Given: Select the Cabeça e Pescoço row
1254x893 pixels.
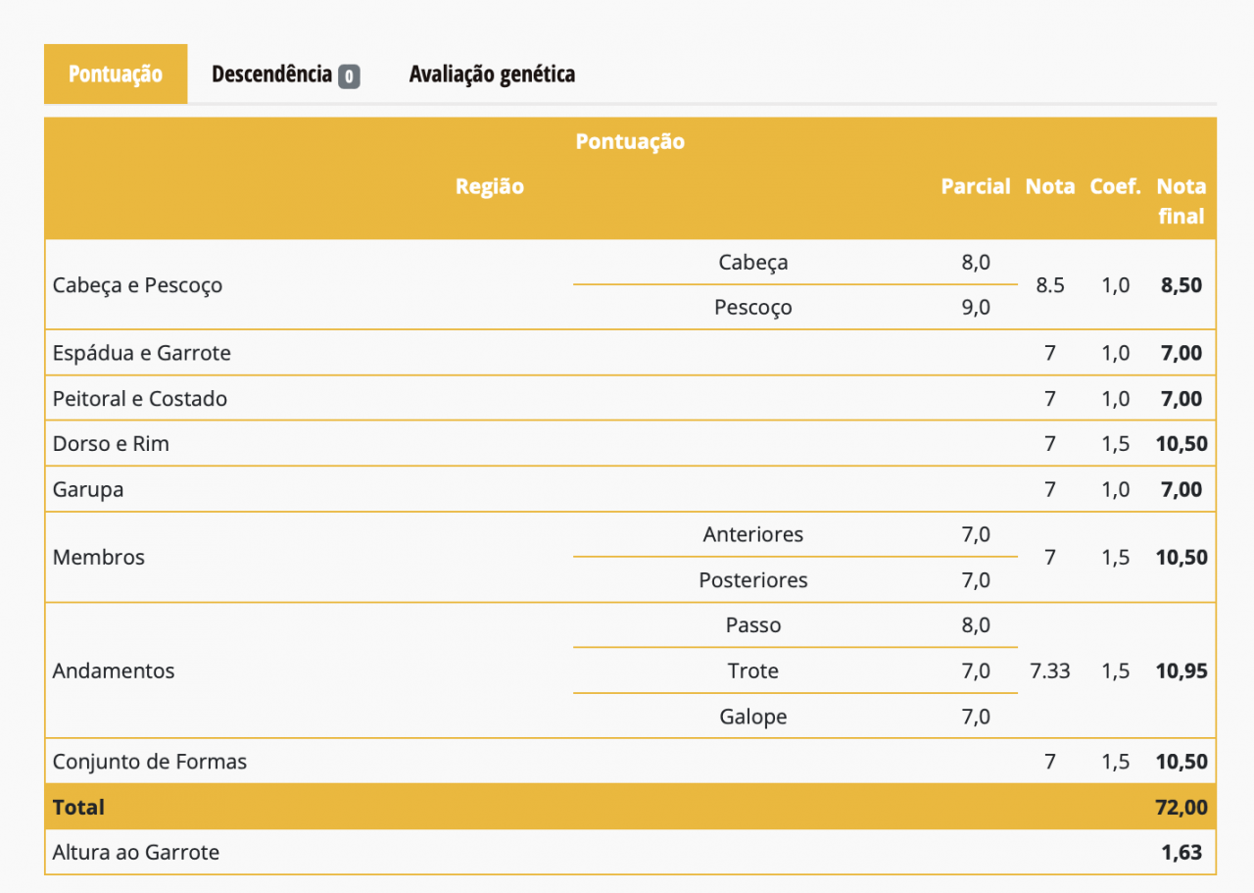Looking at the screenshot, I should tap(137, 284).
